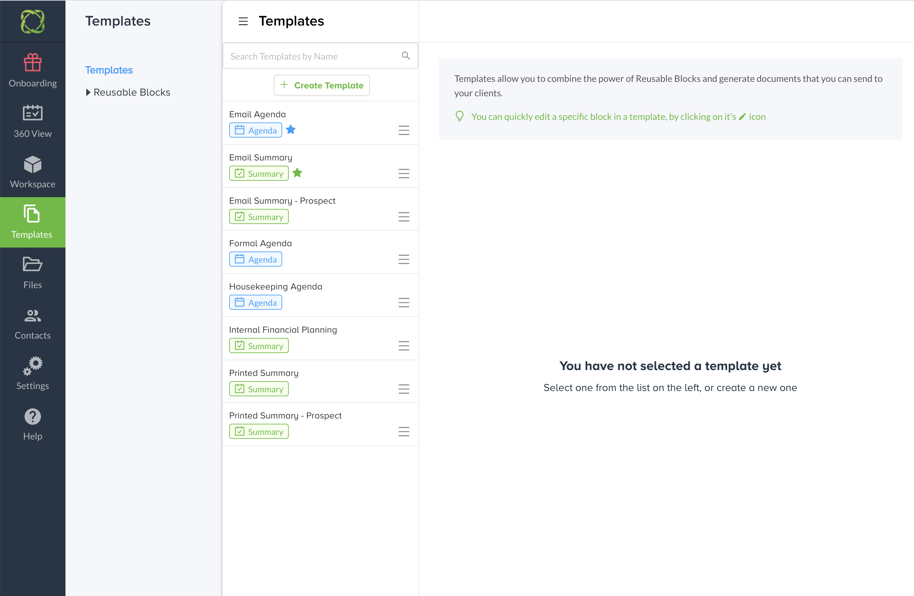Viewport: 914px width, 596px height.
Task: Click the search magnifier icon
Action: (x=406, y=56)
